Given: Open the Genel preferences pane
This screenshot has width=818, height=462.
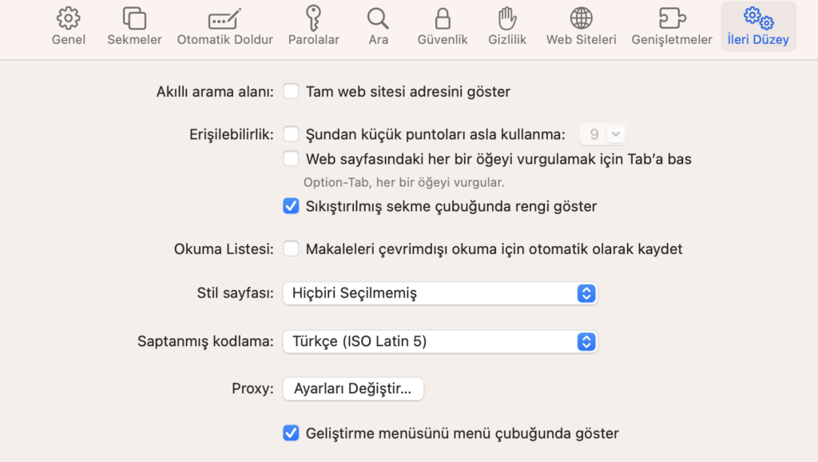Looking at the screenshot, I should click(68, 24).
